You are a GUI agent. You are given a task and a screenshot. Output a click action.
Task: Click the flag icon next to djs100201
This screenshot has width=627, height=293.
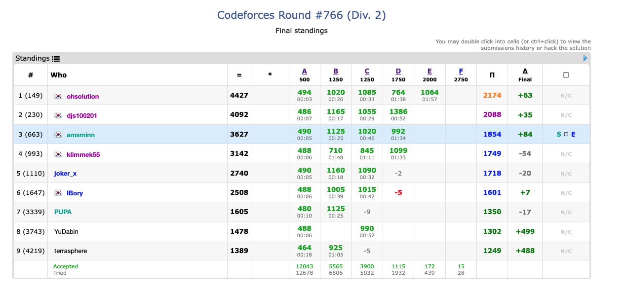pyautogui.click(x=59, y=115)
